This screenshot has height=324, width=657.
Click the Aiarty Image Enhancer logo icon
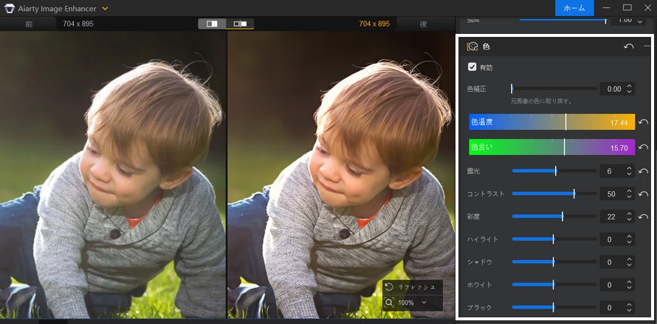point(9,8)
